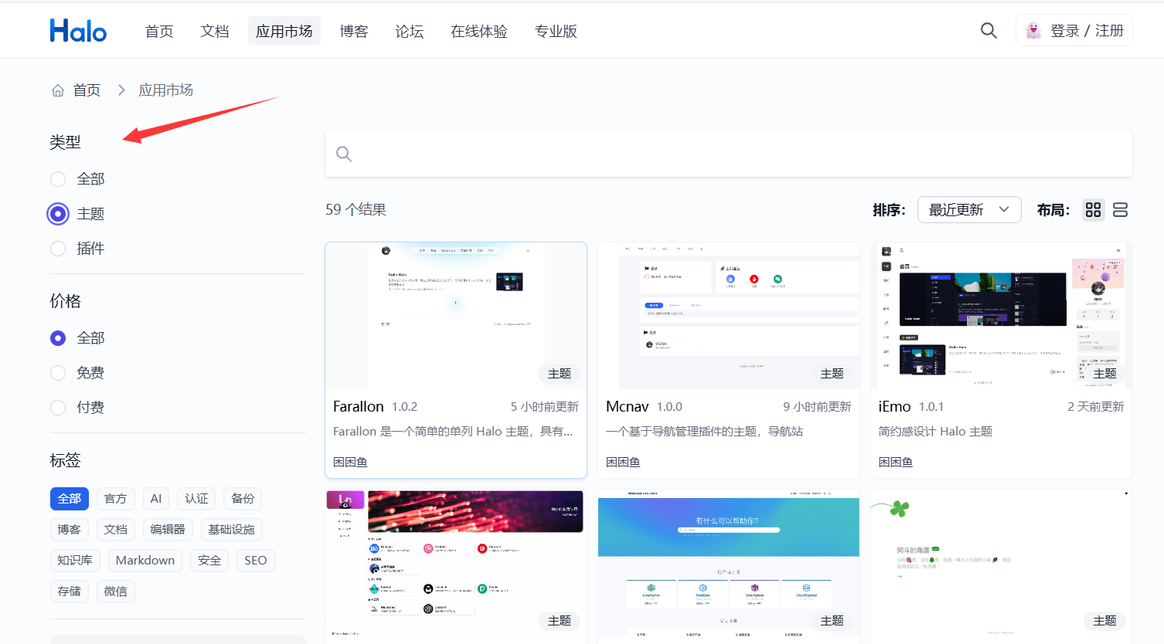Click 困困鱼 author on the Mcnav card

click(623, 463)
